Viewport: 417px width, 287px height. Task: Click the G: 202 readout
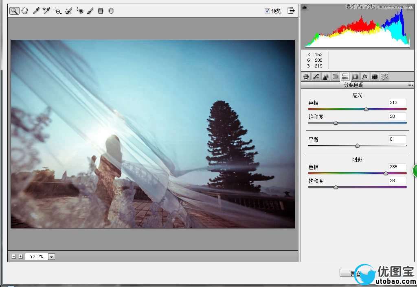tap(315, 60)
